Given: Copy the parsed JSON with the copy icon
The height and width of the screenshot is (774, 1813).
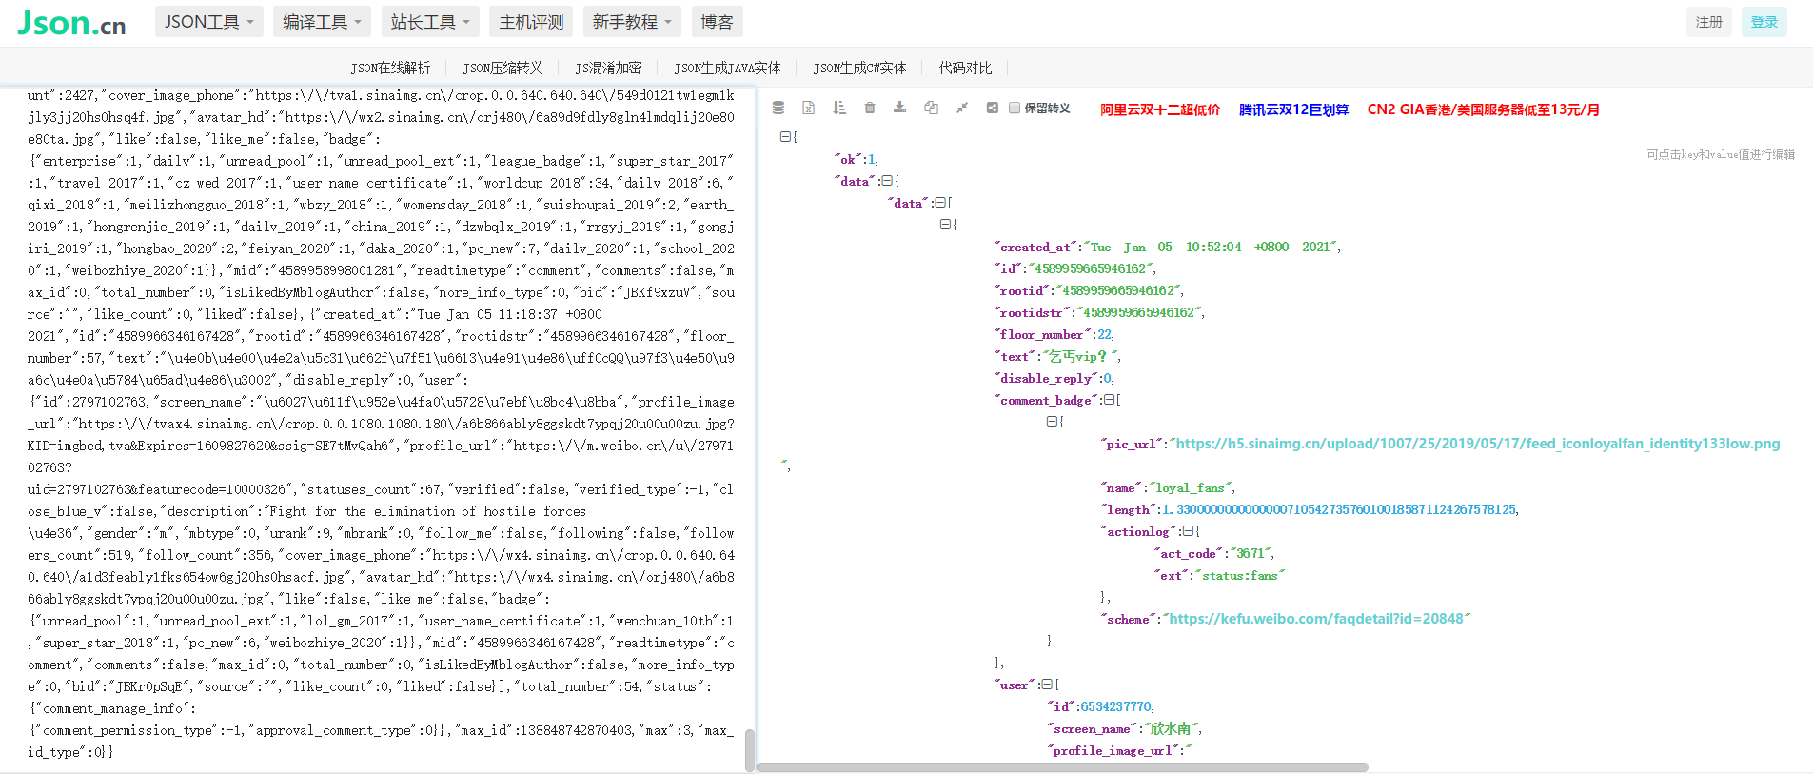Looking at the screenshot, I should (x=931, y=108).
